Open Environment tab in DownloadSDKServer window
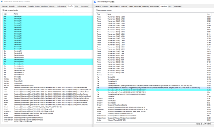 pyautogui.click(x=61, y=6)
